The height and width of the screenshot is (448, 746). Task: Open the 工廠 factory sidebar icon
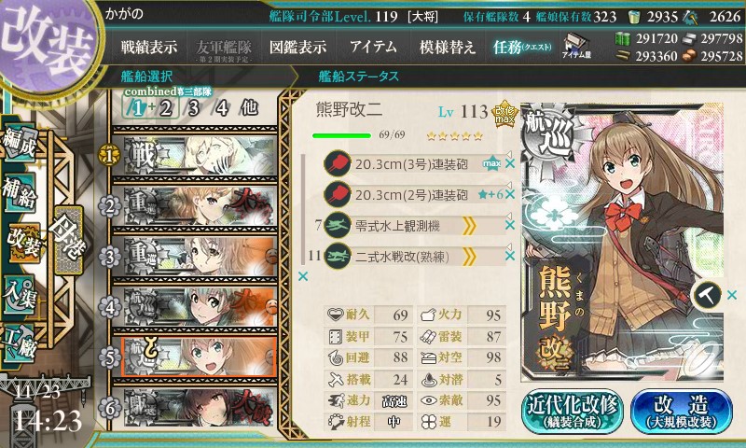(20, 343)
